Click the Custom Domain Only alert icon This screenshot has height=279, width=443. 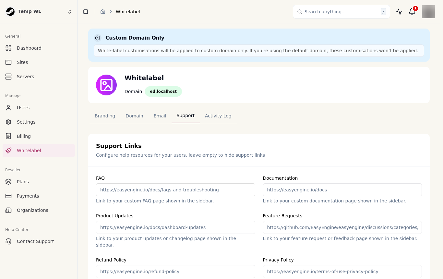click(x=98, y=38)
